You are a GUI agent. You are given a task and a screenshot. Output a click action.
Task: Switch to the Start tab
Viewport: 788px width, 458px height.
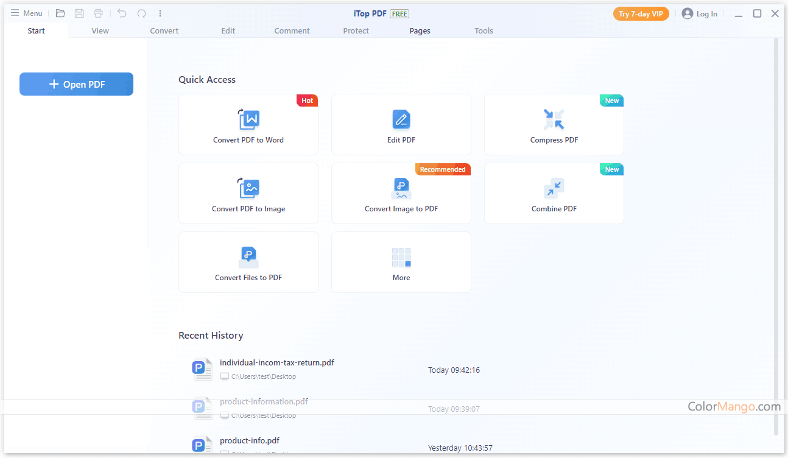pyautogui.click(x=37, y=30)
